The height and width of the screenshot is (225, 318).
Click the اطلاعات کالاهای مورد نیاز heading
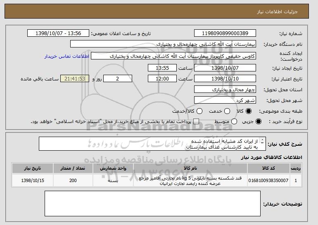[x=271, y=157]
